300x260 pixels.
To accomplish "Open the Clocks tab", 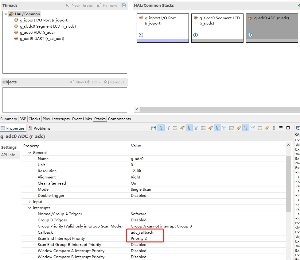I will (34, 119).
